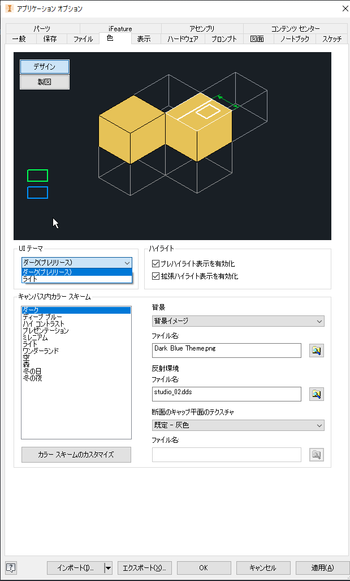Open the 既定 - 灰色 texture dropdown
This screenshot has height=581, width=350.
[x=238, y=425]
